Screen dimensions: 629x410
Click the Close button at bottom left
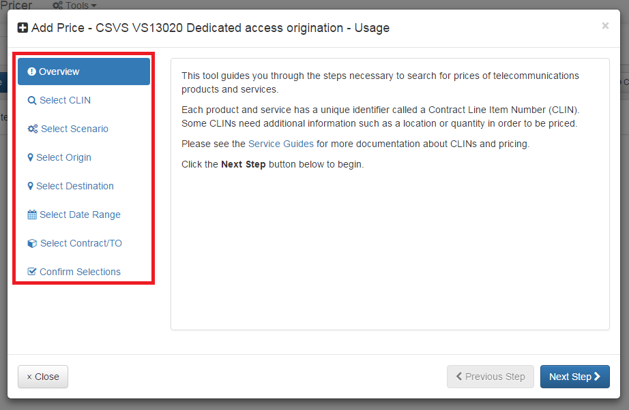[42, 377]
